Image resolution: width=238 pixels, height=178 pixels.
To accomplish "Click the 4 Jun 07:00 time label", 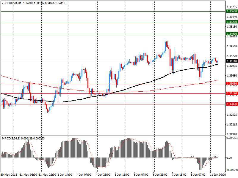I will pyautogui.click(x=84, y=175).
